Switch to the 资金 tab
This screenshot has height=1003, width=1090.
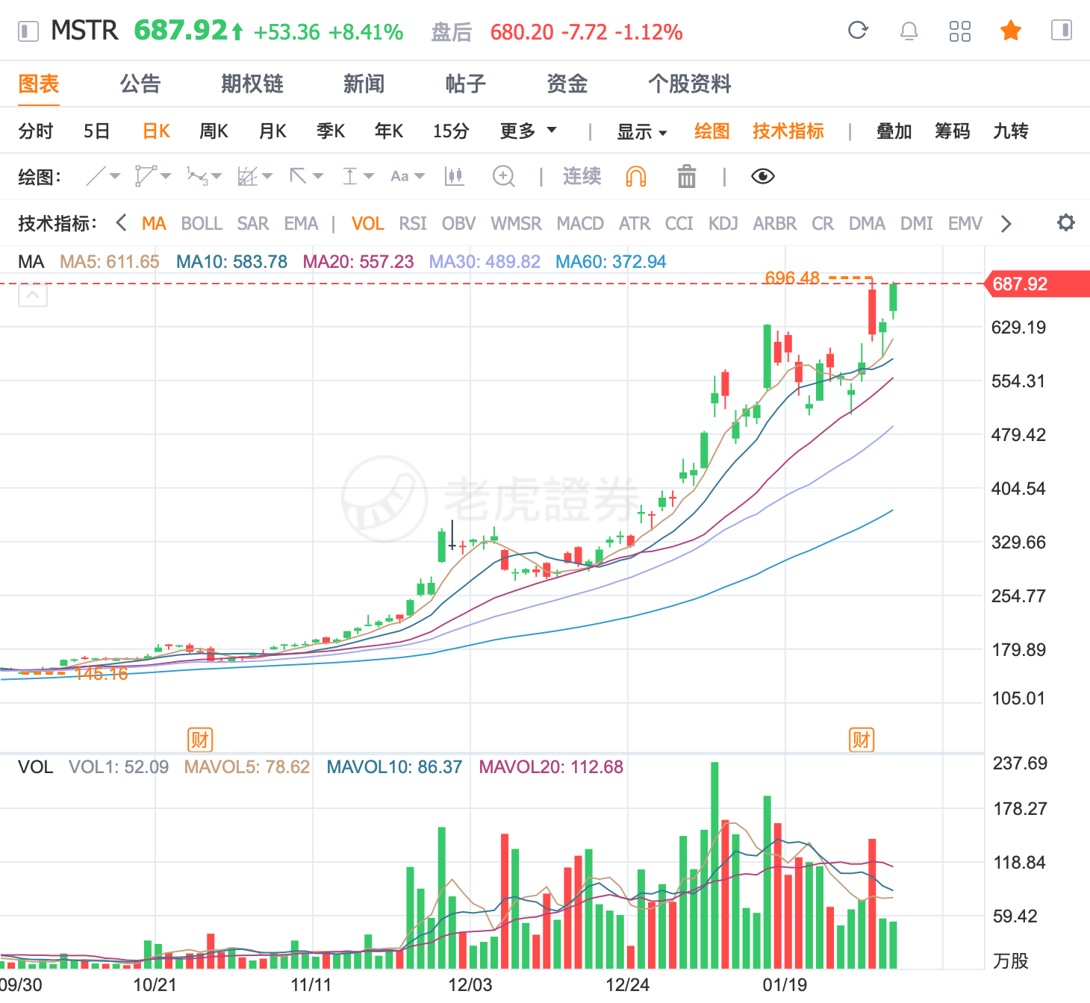click(567, 84)
